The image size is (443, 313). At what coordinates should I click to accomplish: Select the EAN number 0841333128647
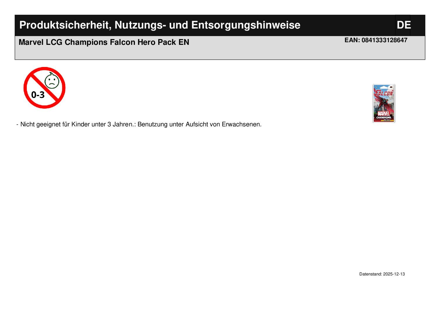[x=384, y=40]
